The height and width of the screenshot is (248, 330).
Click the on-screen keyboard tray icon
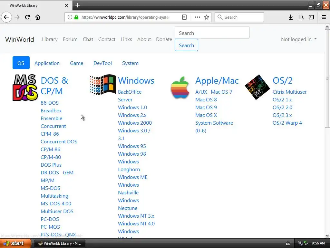click(x=288, y=243)
